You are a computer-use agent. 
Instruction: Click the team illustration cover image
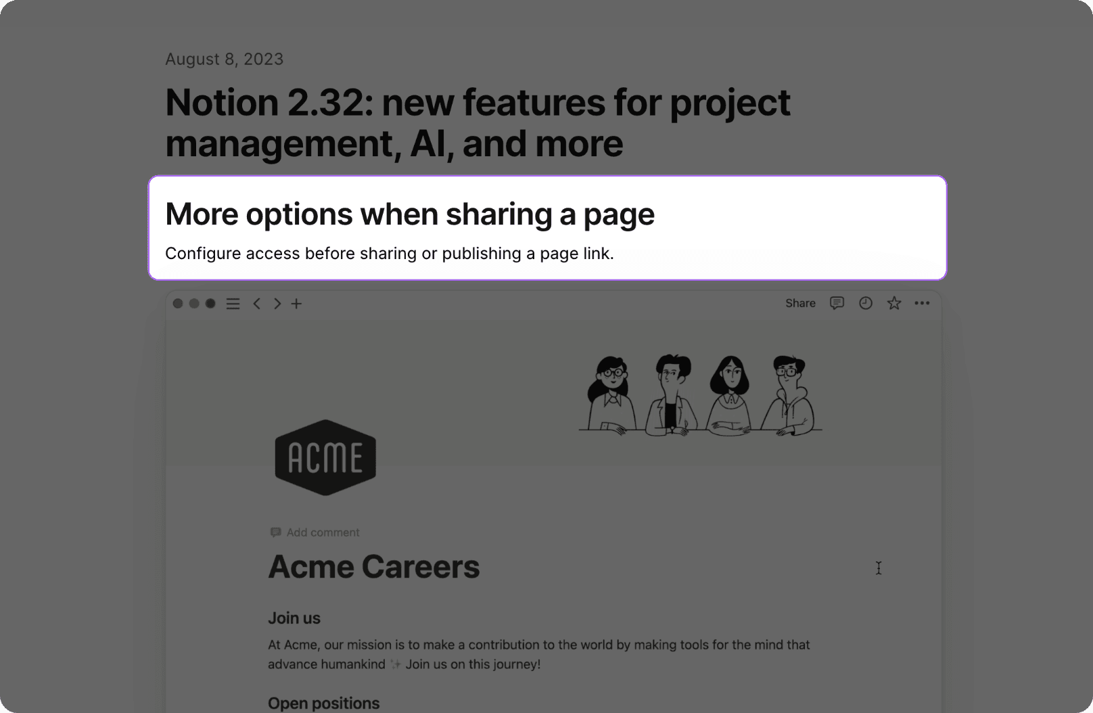[x=700, y=394]
